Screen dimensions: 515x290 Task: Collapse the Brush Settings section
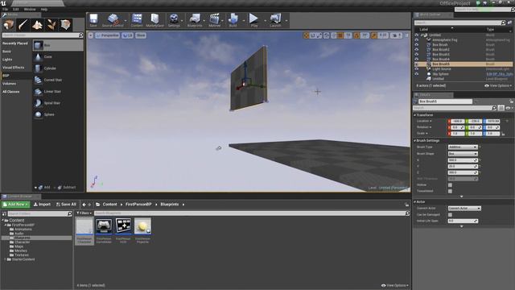point(415,141)
